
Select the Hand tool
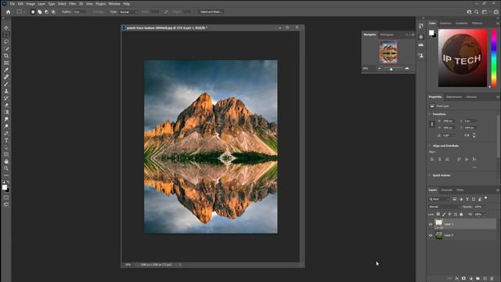coord(6,161)
